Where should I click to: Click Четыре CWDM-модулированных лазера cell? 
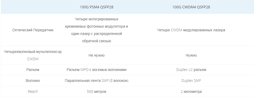point(191,30)
